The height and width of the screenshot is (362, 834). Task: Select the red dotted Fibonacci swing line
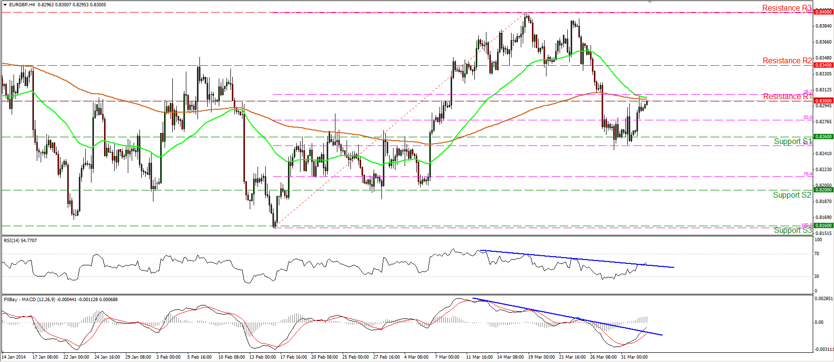coord(401,120)
